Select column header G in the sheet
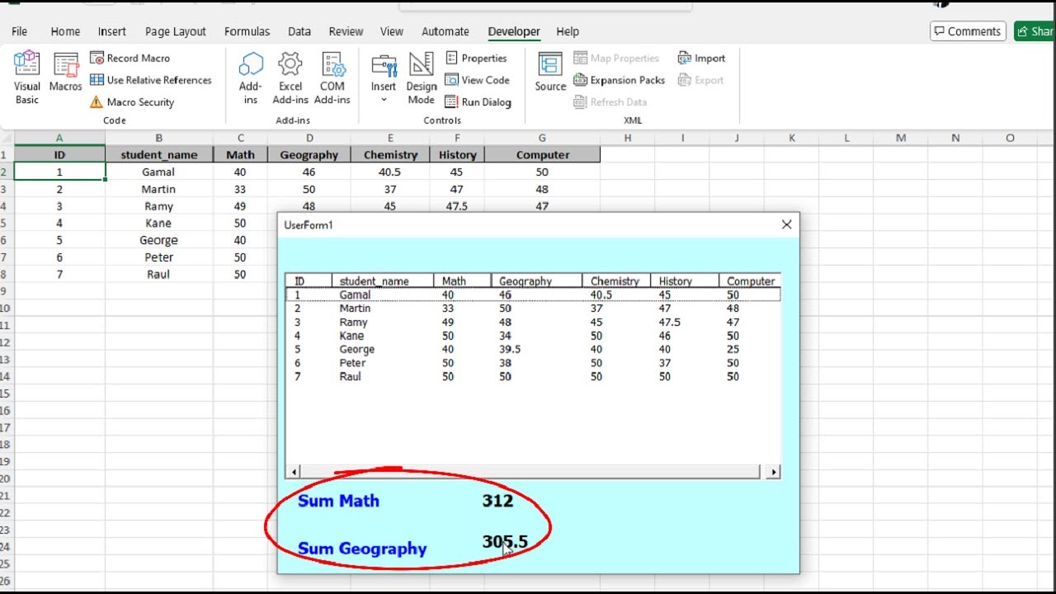 coord(542,138)
